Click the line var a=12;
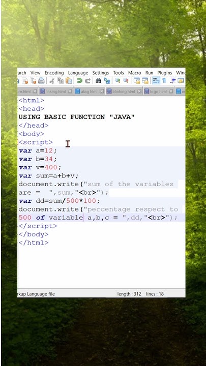The width and height of the screenshot is (206, 366). pos(38,150)
